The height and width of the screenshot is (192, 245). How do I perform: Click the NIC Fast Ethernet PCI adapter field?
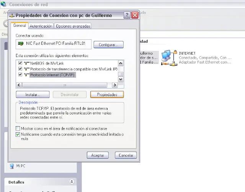[x=54, y=44]
